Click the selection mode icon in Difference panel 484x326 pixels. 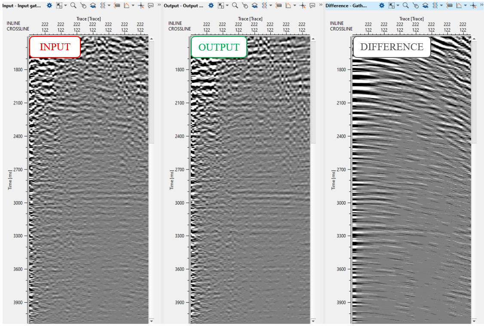click(391, 6)
